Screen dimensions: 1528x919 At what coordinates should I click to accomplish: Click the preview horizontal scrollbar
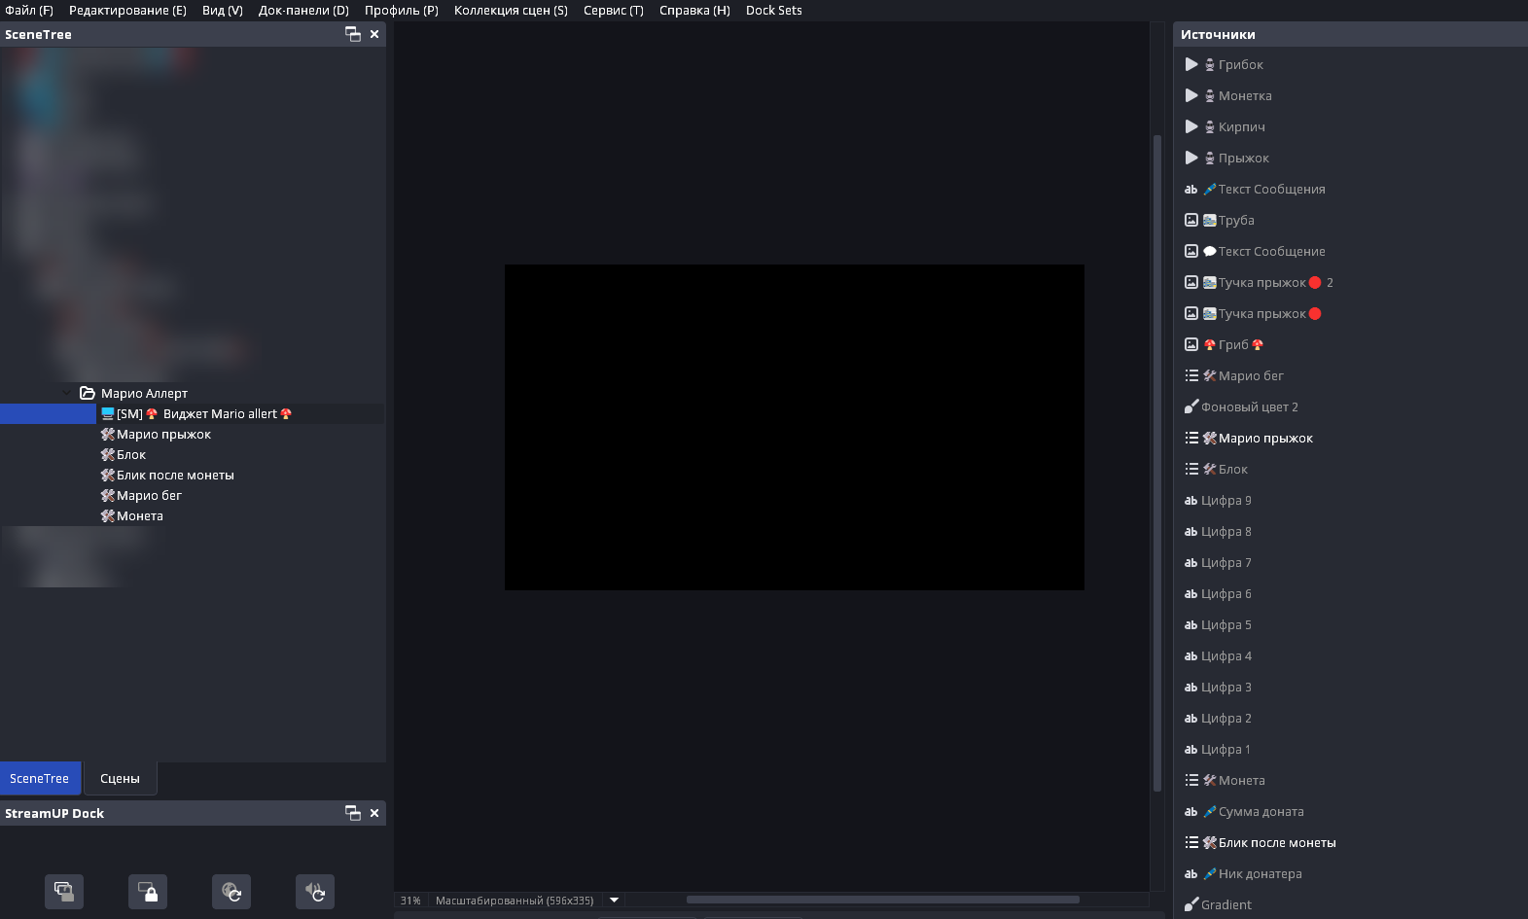coord(882,900)
